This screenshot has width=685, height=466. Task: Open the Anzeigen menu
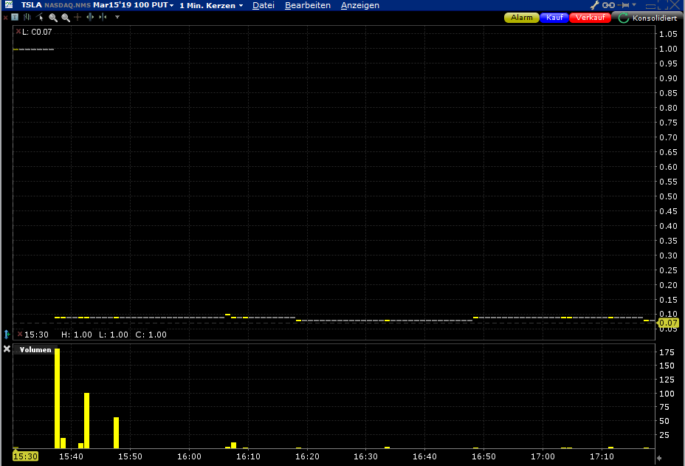pyautogui.click(x=360, y=5)
